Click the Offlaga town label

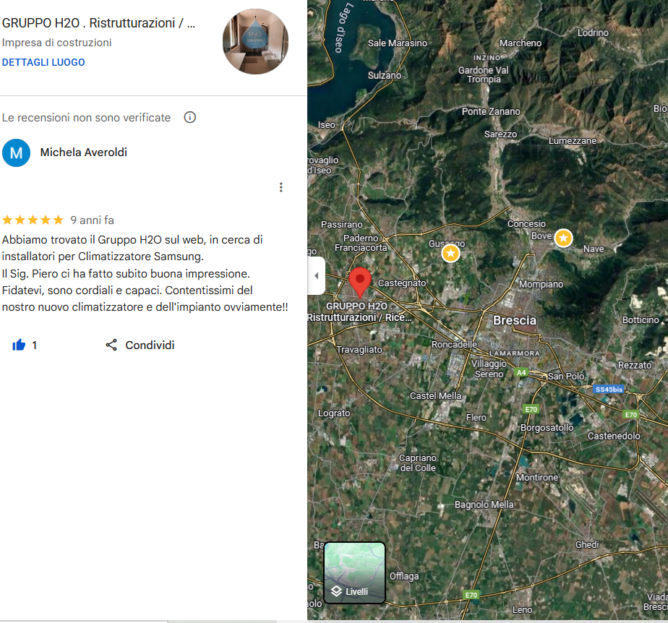[404, 576]
